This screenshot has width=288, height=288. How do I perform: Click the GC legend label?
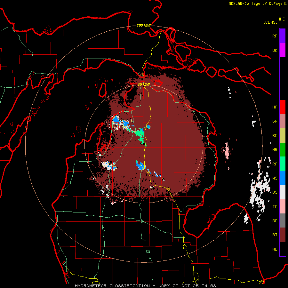pos(275,221)
